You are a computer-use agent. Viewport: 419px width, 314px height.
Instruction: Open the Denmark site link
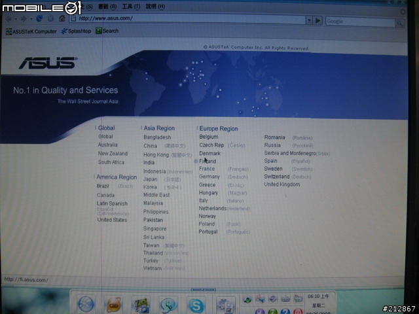(209, 154)
